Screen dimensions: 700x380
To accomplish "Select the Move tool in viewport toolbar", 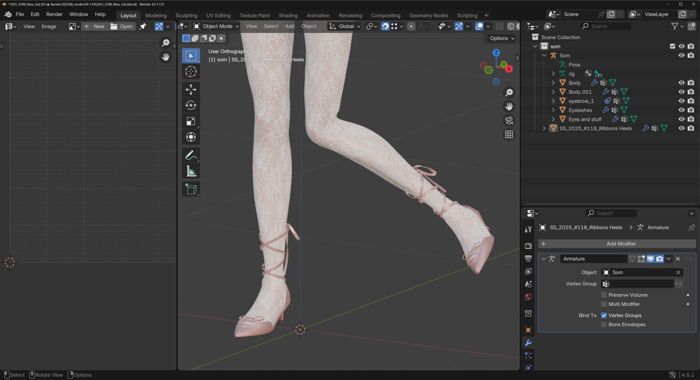I will 191,89.
